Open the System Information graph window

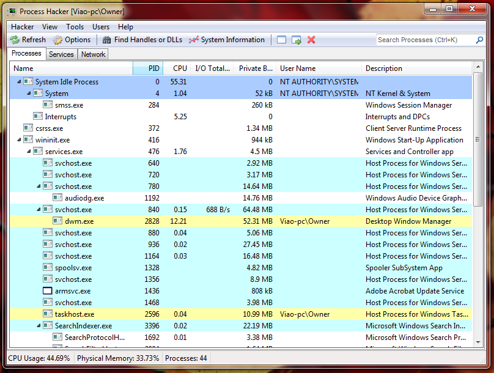[227, 40]
